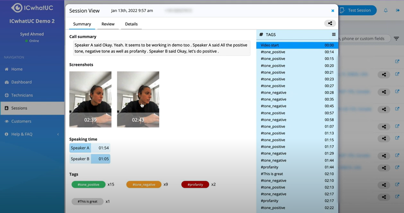Switch to the Review tab
404x213 pixels.
[x=108, y=24]
